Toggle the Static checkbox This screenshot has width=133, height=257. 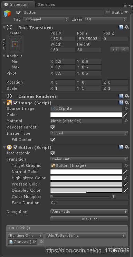click(108, 13)
